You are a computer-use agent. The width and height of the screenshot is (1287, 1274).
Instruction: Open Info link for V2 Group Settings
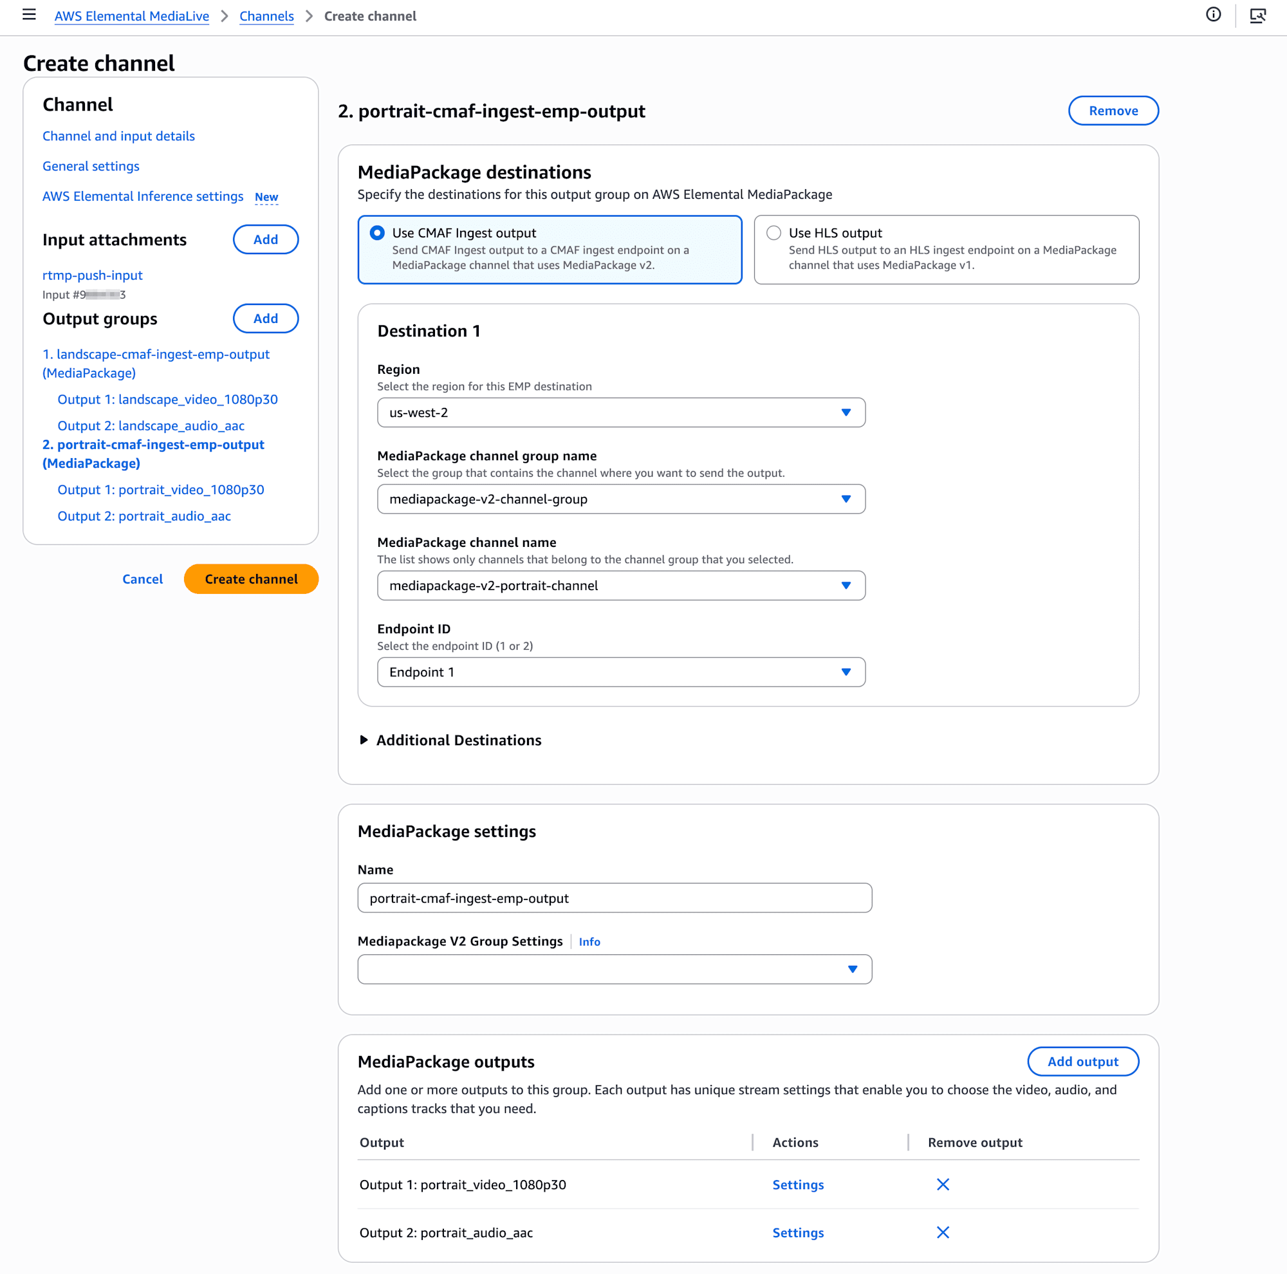[x=589, y=942]
